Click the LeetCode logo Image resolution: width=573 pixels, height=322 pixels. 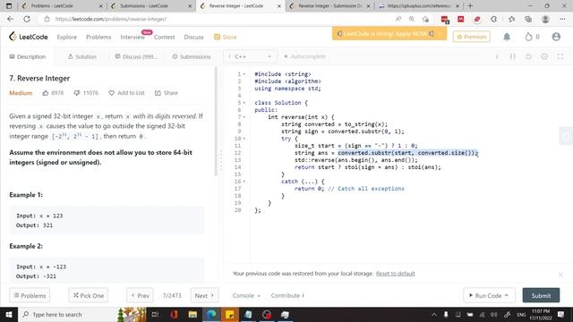click(x=28, y=37)
